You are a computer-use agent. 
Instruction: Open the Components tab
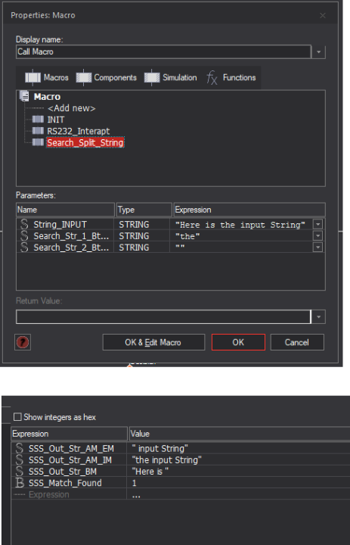pos(107,77)
